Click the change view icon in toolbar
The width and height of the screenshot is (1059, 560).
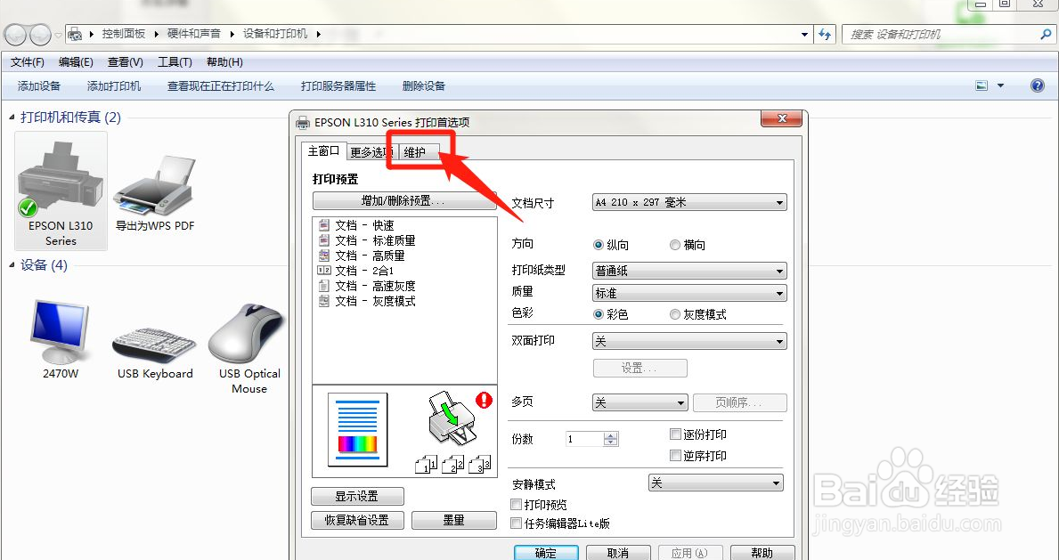pyautogui.click(x=982, y=85)
